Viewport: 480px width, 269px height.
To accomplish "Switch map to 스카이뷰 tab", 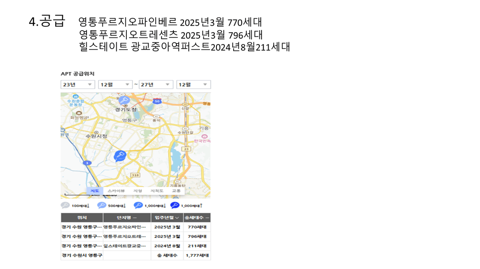I will point(116,191).
